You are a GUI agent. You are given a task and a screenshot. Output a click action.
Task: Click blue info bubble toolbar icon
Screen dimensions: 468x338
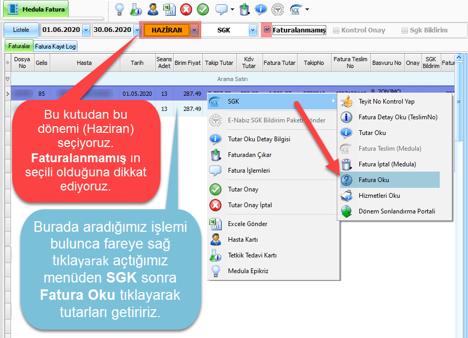261,9
